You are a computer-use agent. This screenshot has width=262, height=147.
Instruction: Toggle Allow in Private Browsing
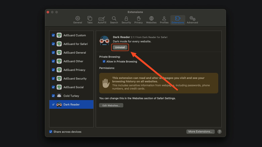[104, 61]
